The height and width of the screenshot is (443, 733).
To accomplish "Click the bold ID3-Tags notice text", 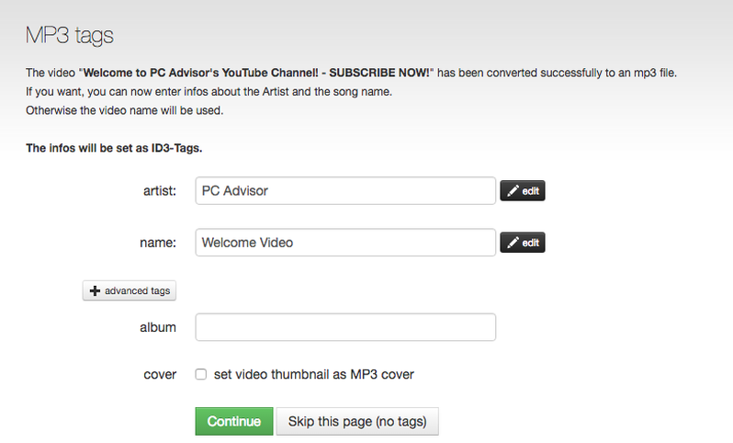I will [x=114, y=147].
